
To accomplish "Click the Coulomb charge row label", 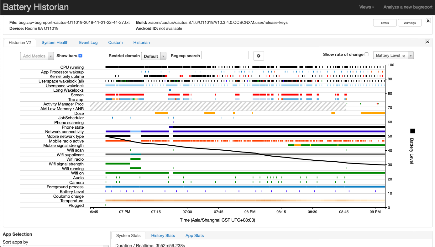I will click(x=69, y=196).
